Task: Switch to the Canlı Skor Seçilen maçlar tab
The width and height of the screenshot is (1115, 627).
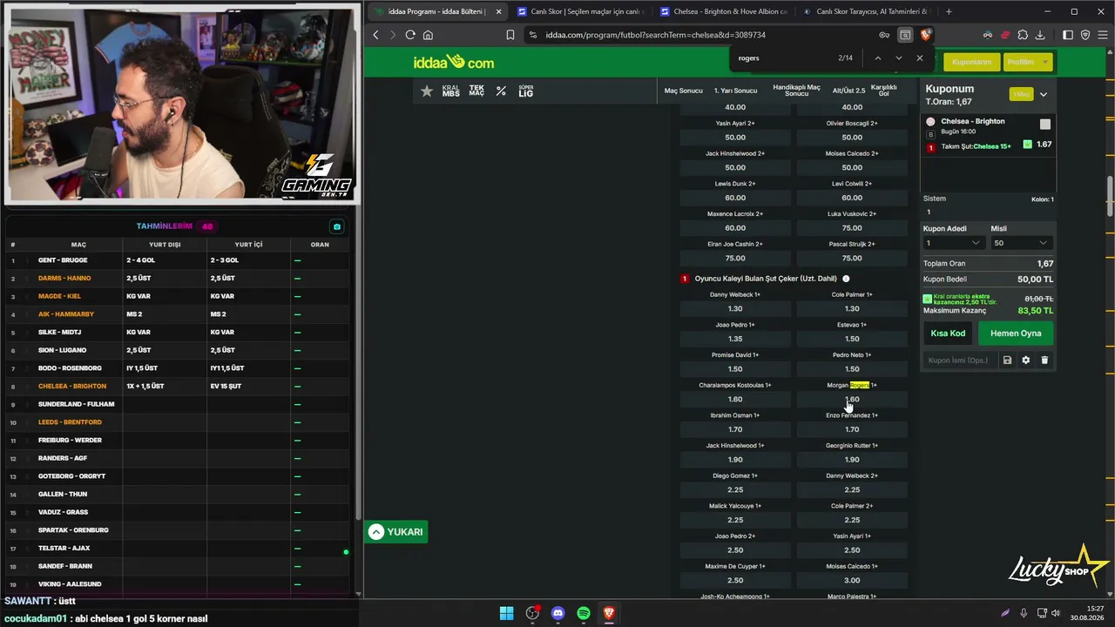Action: tap(578, 11)
